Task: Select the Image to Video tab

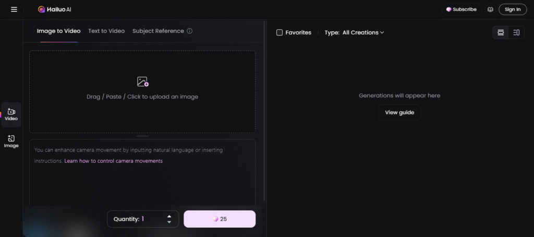Action: click(58, 31)
